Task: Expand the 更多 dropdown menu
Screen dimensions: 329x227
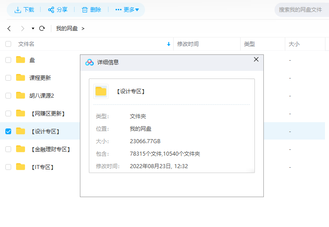Action: point(127,9)
